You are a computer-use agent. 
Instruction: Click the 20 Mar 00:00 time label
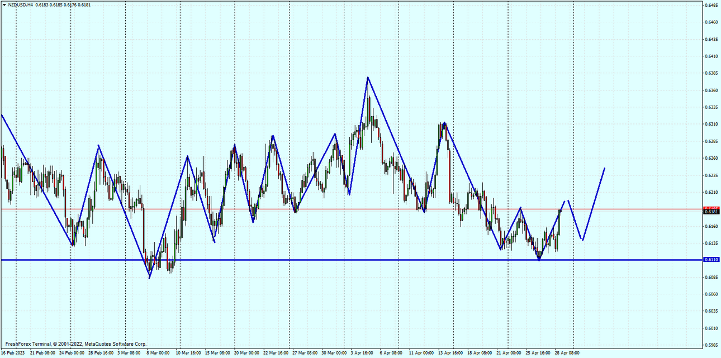[247, 353]
